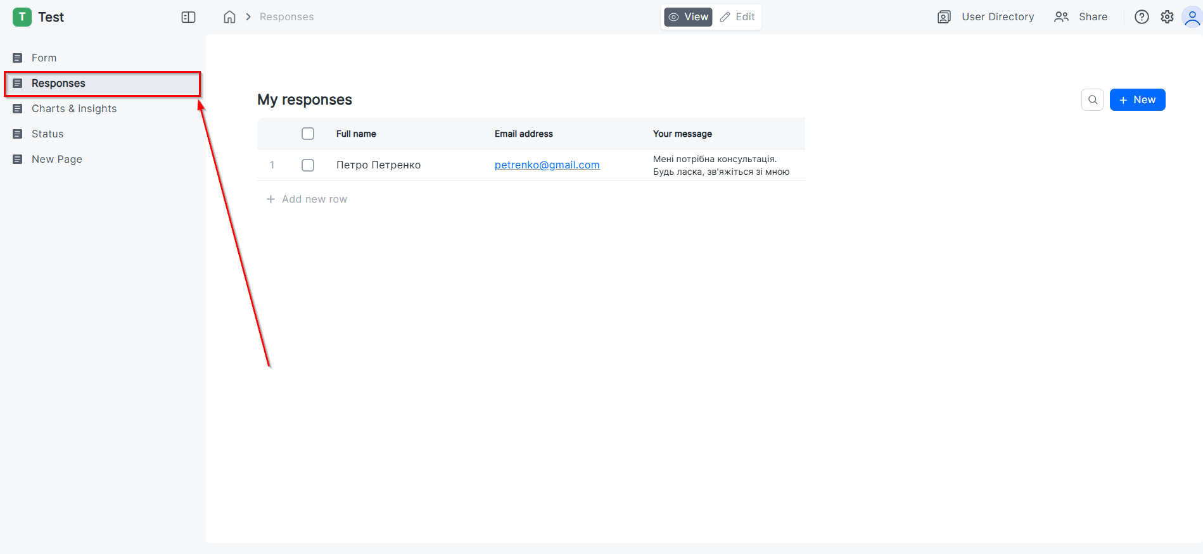Click My responses heading
Image resolution: width=1203 pixels, height=554 pixels.
pos(304,100)
